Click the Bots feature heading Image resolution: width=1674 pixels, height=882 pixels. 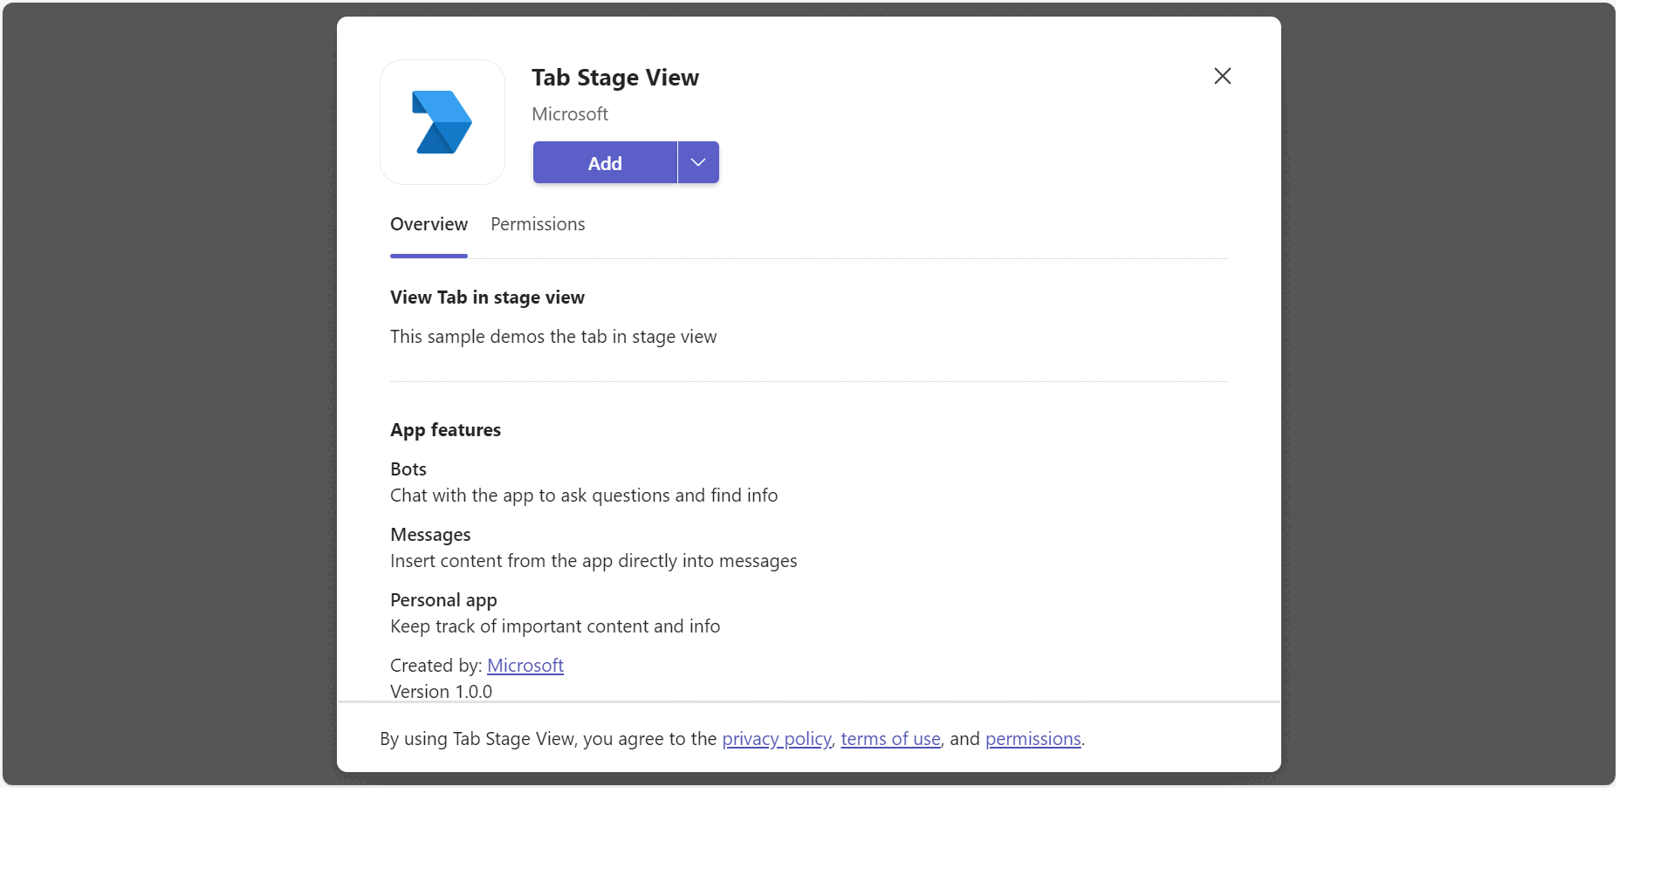click(x=408, y=468)
